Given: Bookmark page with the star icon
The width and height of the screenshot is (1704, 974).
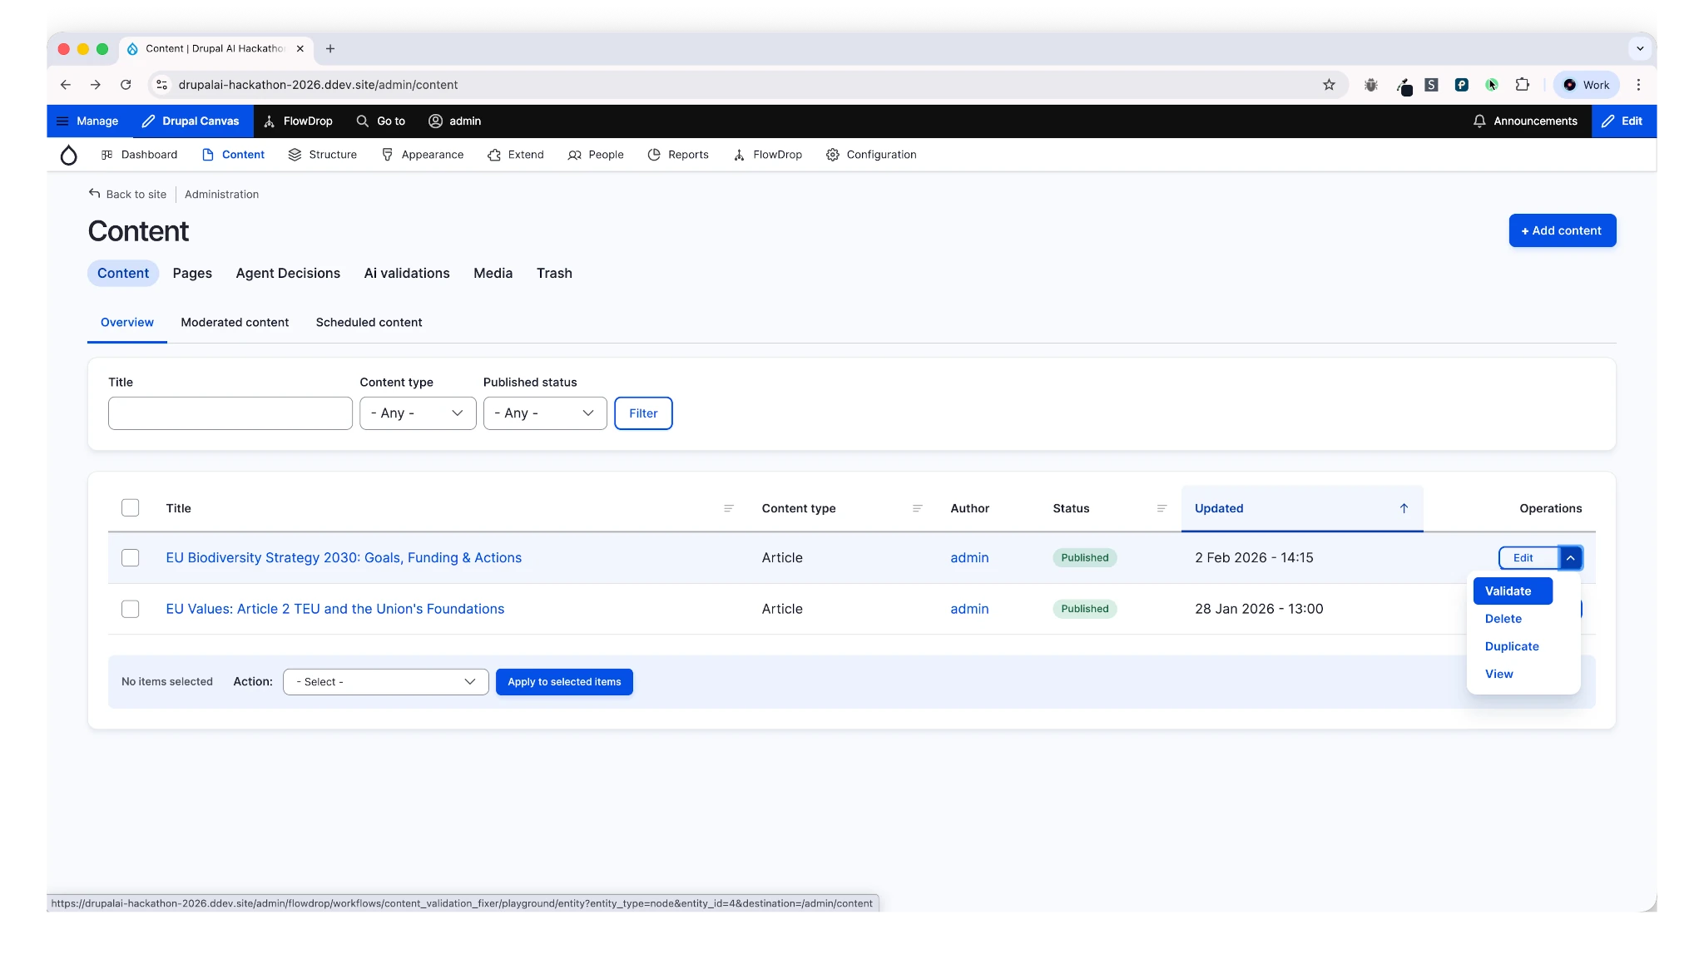Looking at the screenshot, I should [1329, 85].
